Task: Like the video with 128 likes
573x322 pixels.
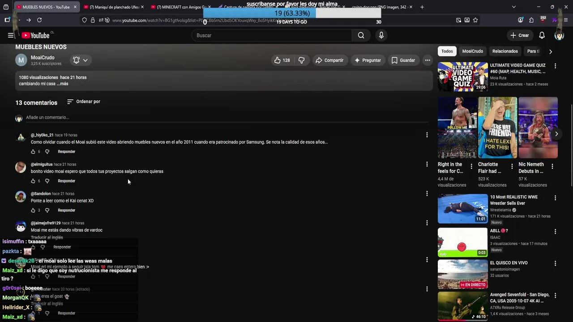Action: point(282,60)
